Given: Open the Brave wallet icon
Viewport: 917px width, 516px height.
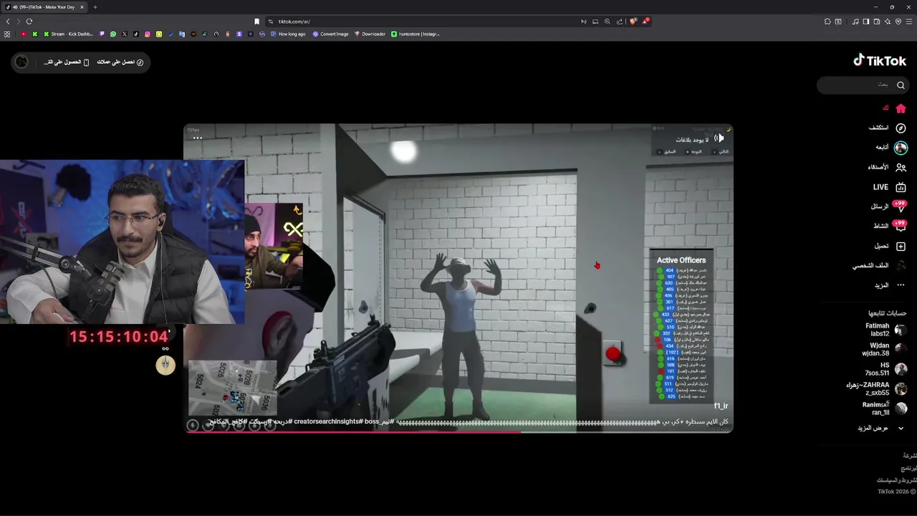Looking at the screenshot, I should tap(877, 21).
